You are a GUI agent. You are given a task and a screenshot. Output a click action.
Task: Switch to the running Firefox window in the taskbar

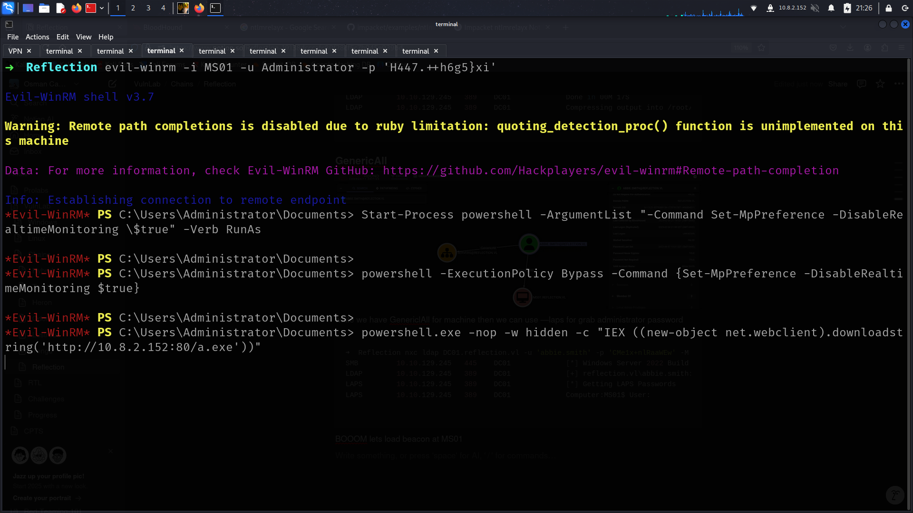(x=199, y=8)
